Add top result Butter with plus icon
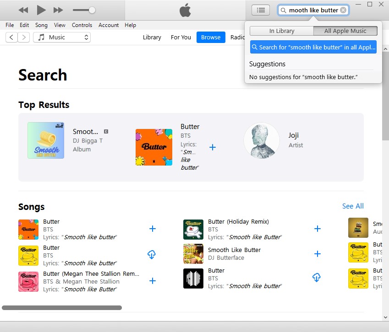 212,147
